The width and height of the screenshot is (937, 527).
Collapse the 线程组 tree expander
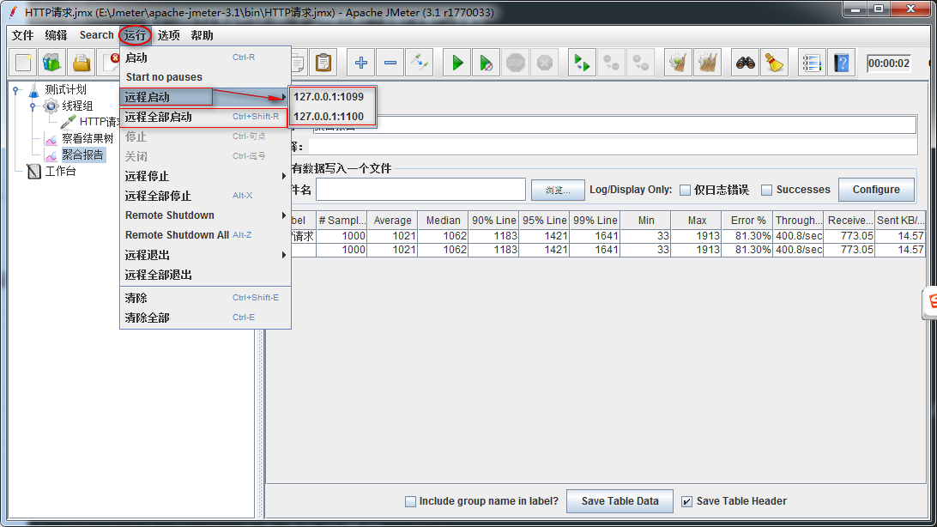(x=33, y=106)
